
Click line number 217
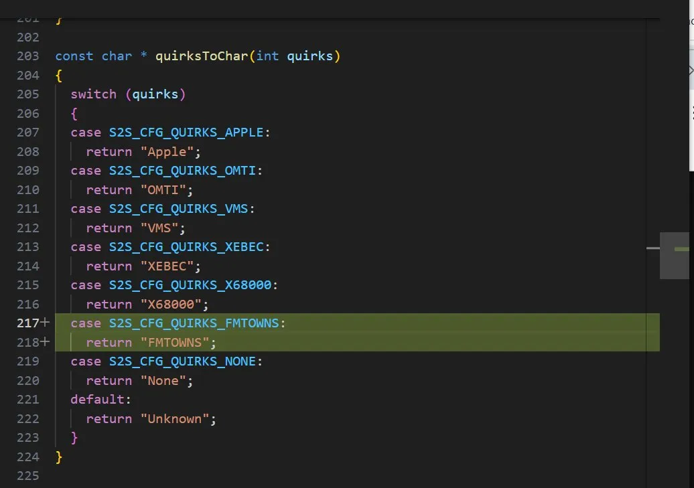(28, 323)
